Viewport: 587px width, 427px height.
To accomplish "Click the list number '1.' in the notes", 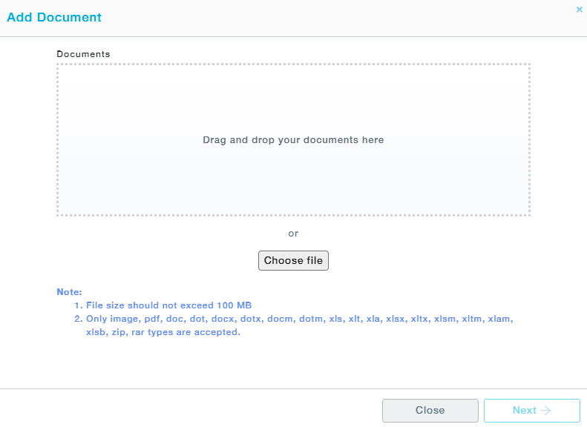I will point(78,305).
